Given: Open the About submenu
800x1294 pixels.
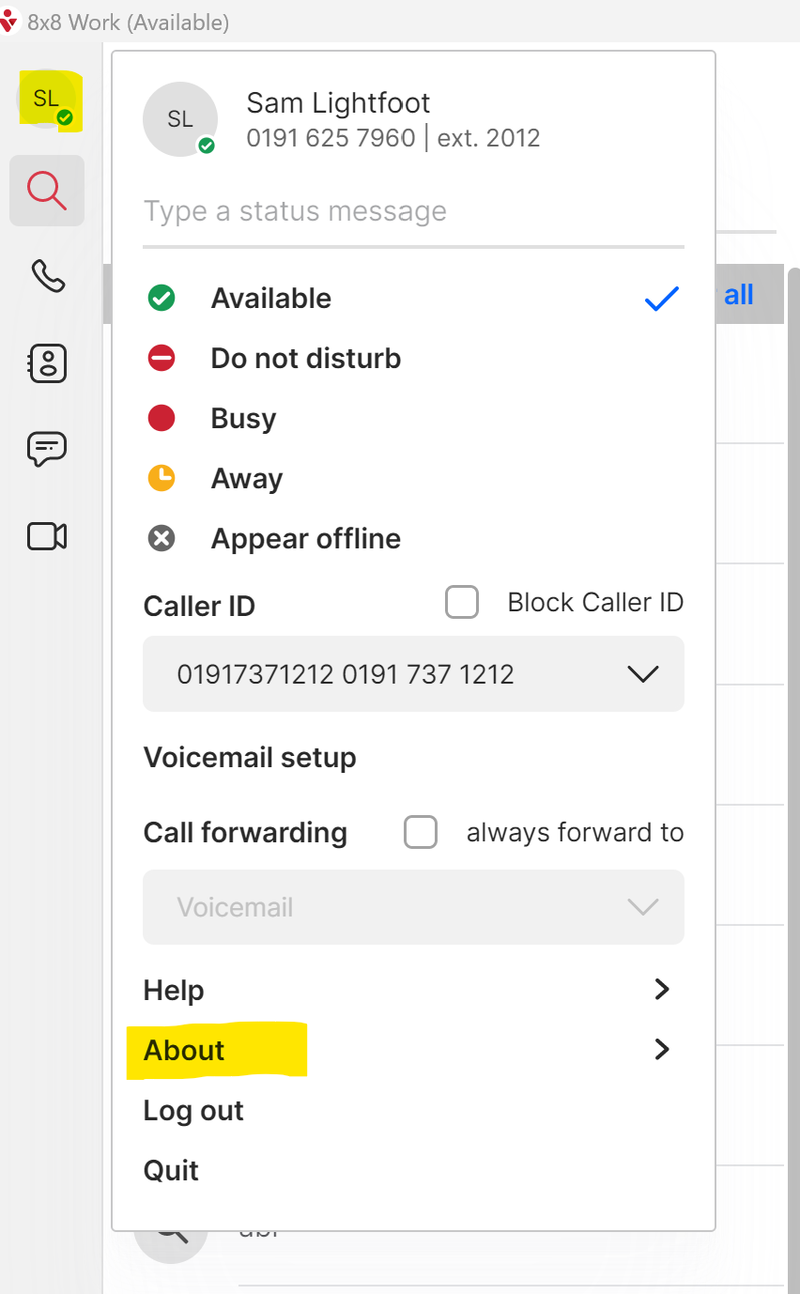Looking at the screenshot, I should [x=413, y=1050].
